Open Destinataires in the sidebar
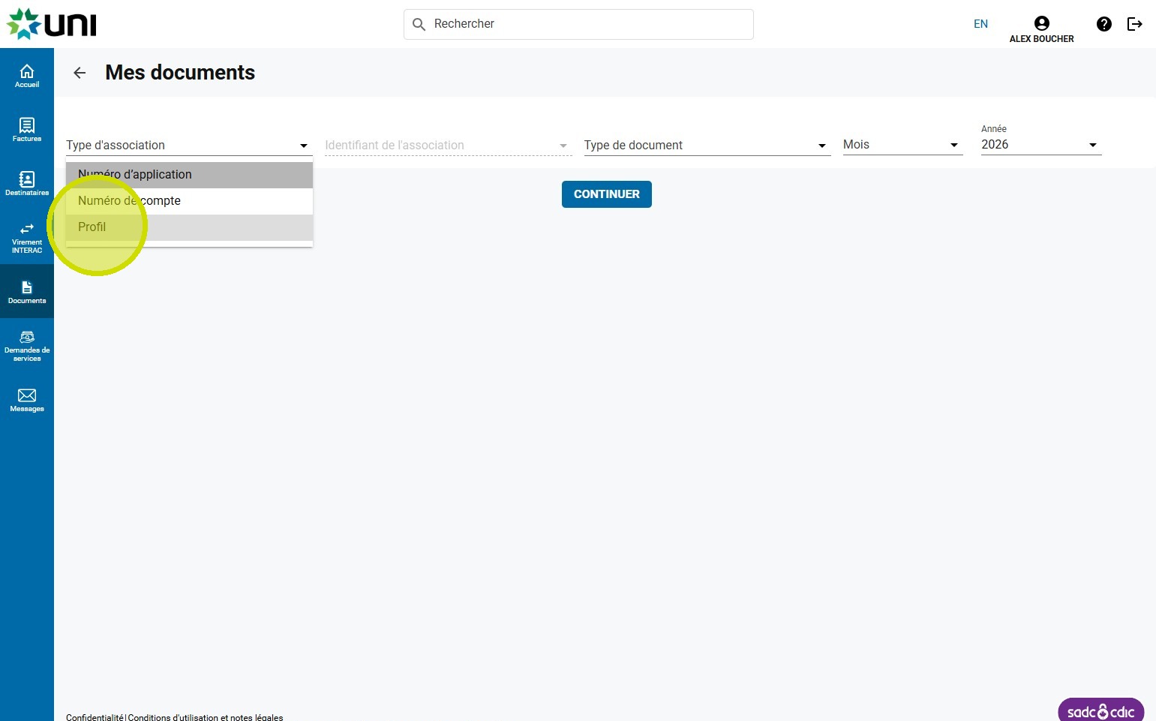Image resolution: width=1156 pixels, height=721 pixels. [x=27, y=184]
